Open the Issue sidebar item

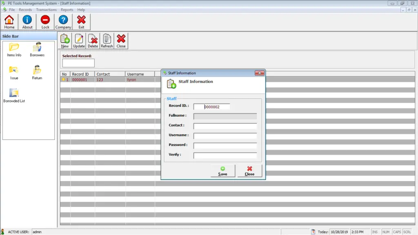click(x=14, y=72)
